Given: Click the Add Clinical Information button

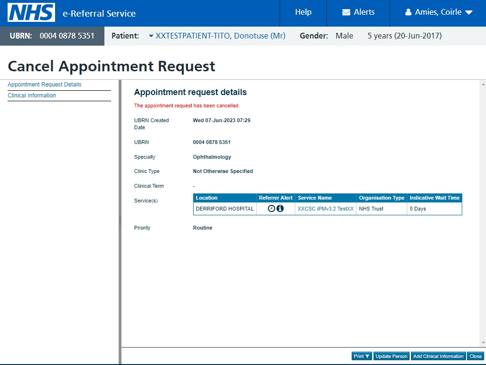Looking at the screenshot, I should point(438,356).
